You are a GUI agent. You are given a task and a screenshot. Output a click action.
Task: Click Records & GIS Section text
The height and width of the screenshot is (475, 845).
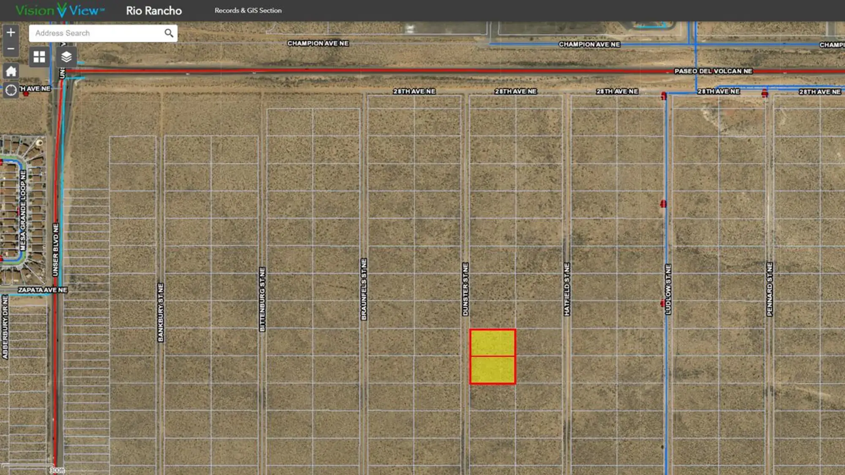(248, 11)
